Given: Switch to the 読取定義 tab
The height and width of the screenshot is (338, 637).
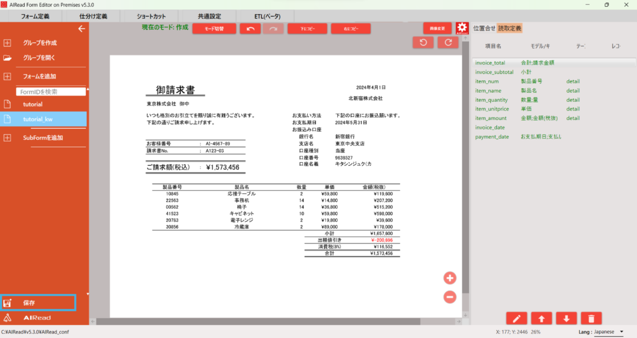Looking at the screenshot, I should pos(510,28).
